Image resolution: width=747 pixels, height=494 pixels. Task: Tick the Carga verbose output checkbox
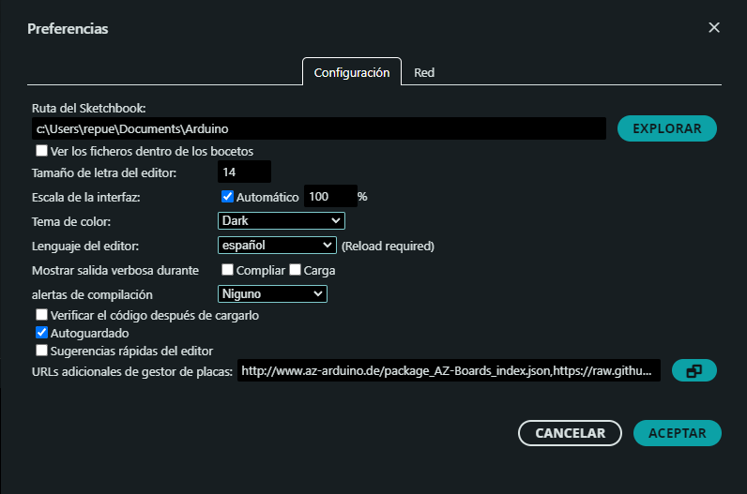(x=295, y=270)
